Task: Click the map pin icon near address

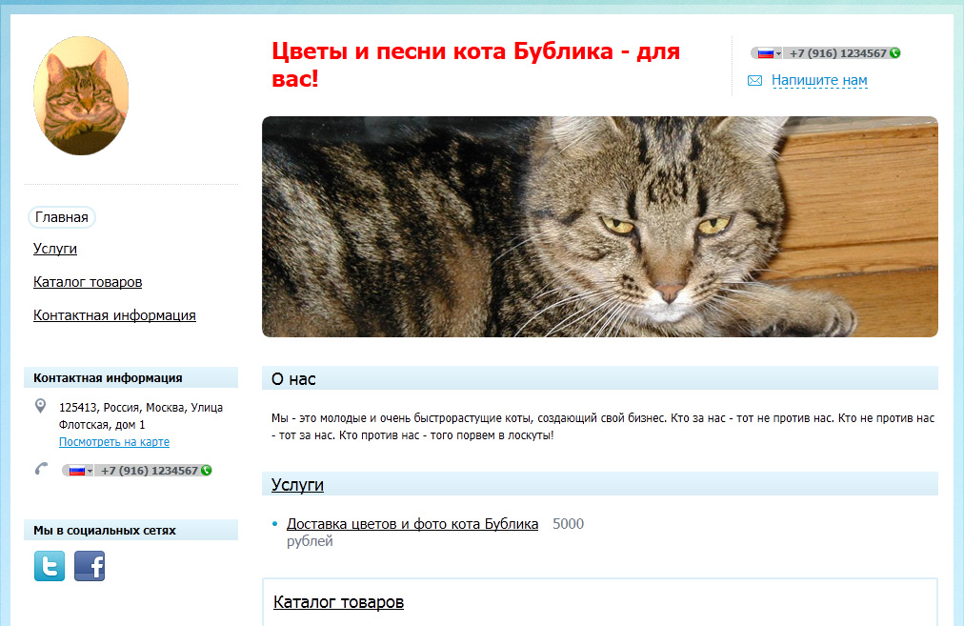Action: (x=40, y=407)
